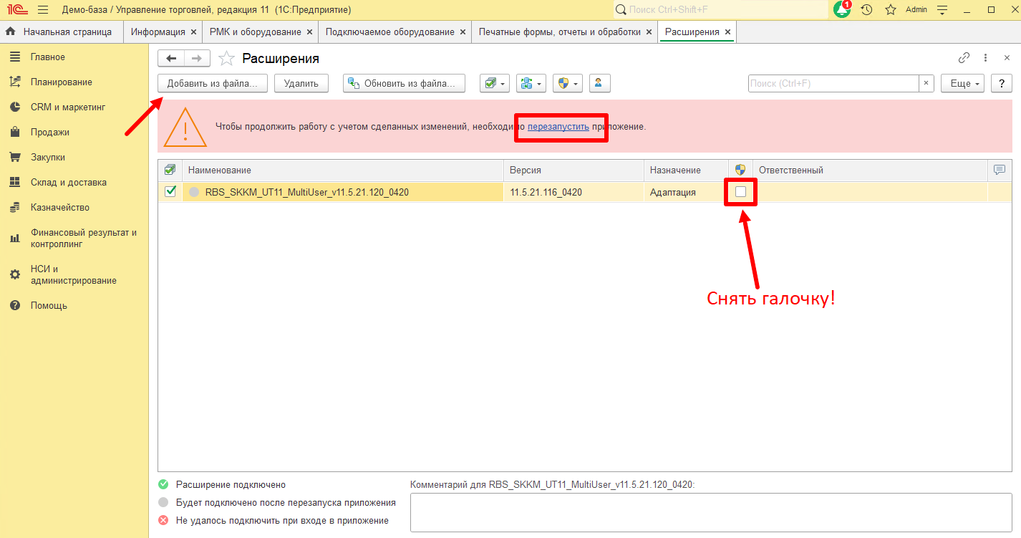Click the favorites star in title bar
1021x538 pixels.
click(891, 10)
